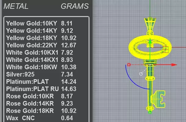
Task: Click the red gumball scale square handle
Action: click(x=129, y=65)
